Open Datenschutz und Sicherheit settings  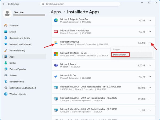[23, 88]
